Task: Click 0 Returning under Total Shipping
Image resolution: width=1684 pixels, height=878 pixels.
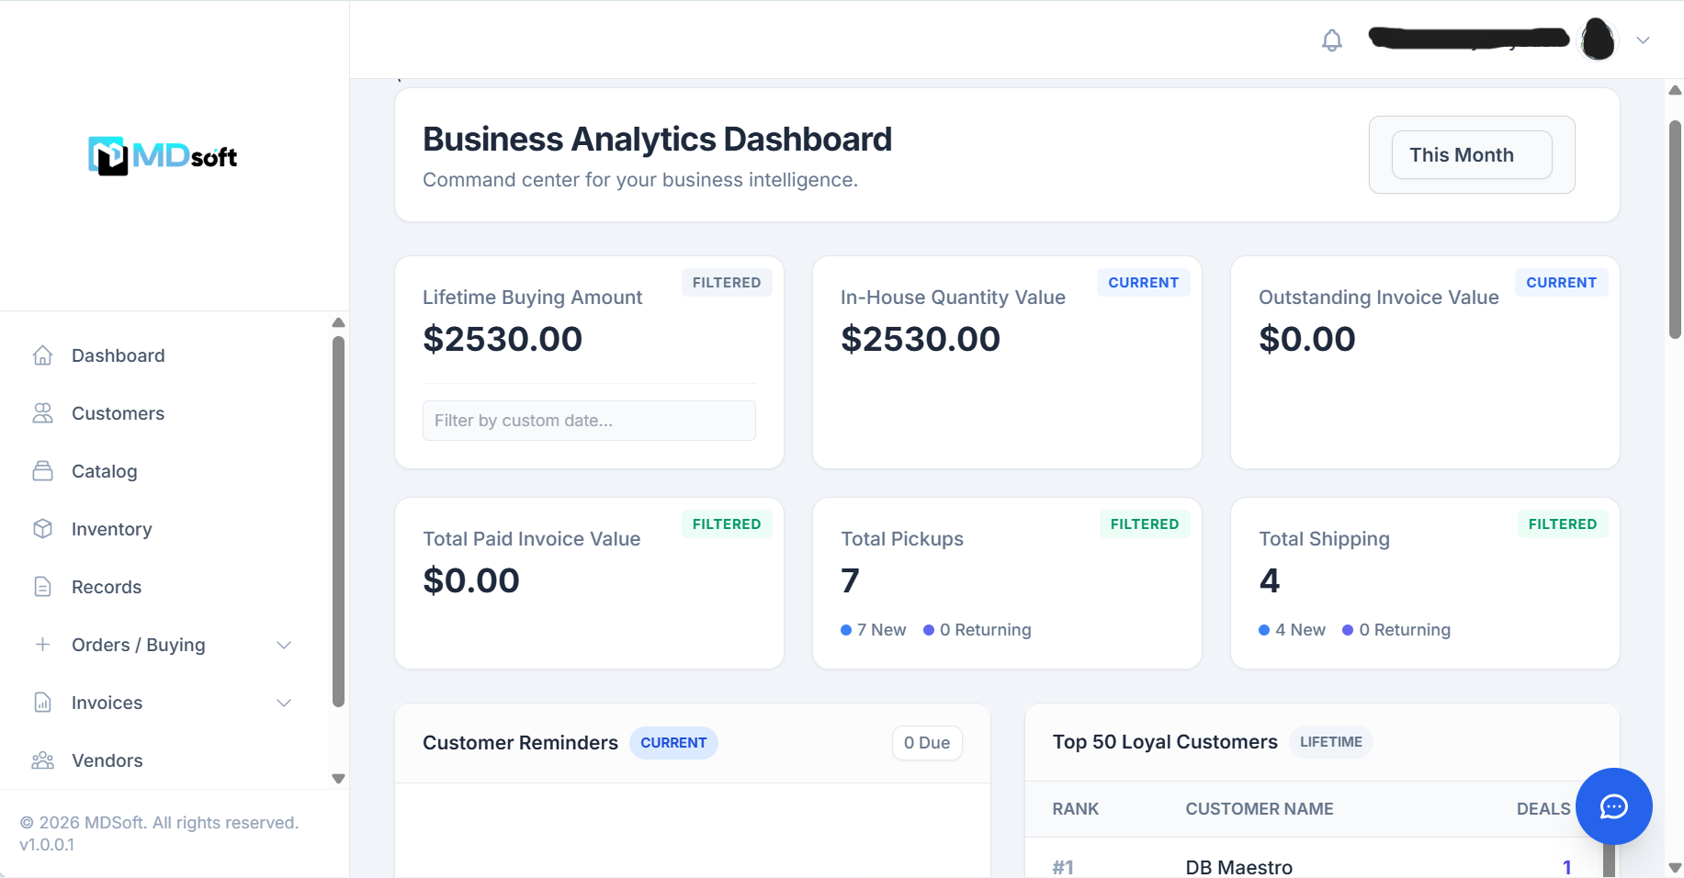Action: click(1396, 630)
